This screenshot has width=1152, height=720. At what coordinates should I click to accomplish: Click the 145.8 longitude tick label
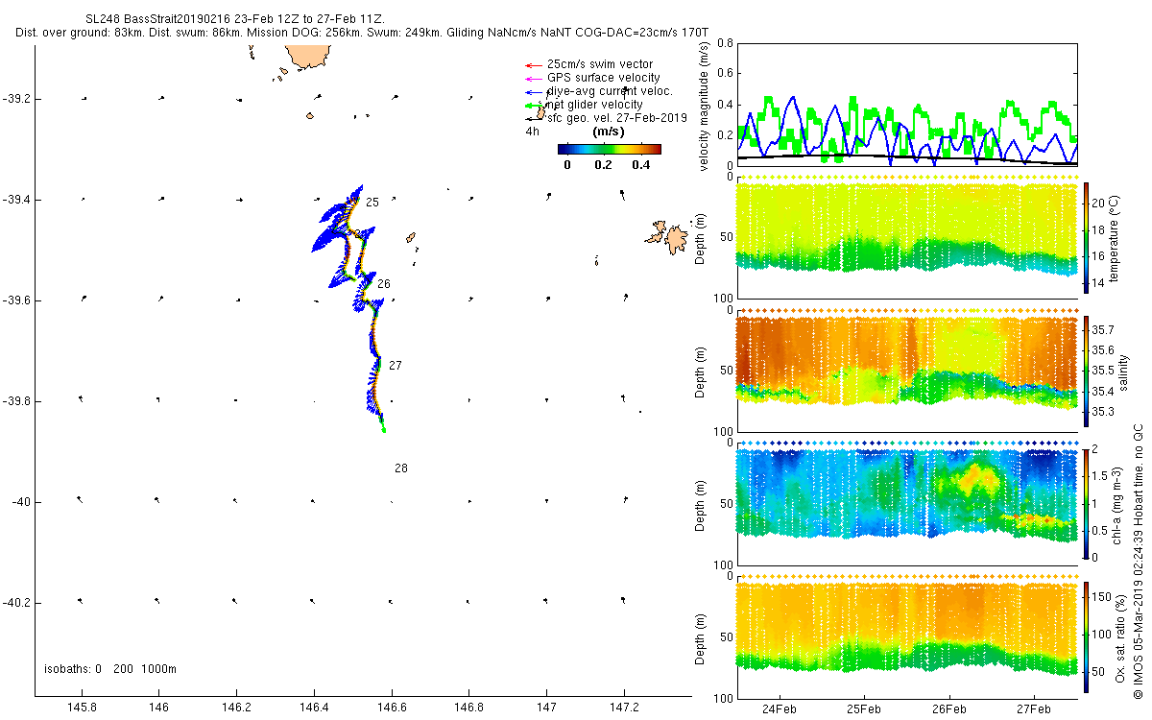click(x=83, y=709)
